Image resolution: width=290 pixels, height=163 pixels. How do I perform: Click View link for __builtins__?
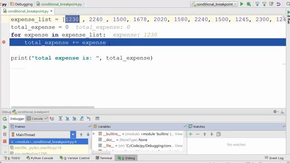point(179,134)
